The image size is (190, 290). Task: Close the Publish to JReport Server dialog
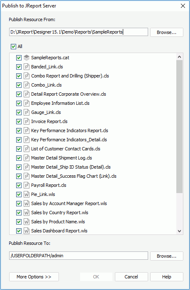pyautogui.click(x=183, y=6)
